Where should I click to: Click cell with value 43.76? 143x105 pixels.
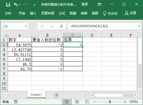20,69
